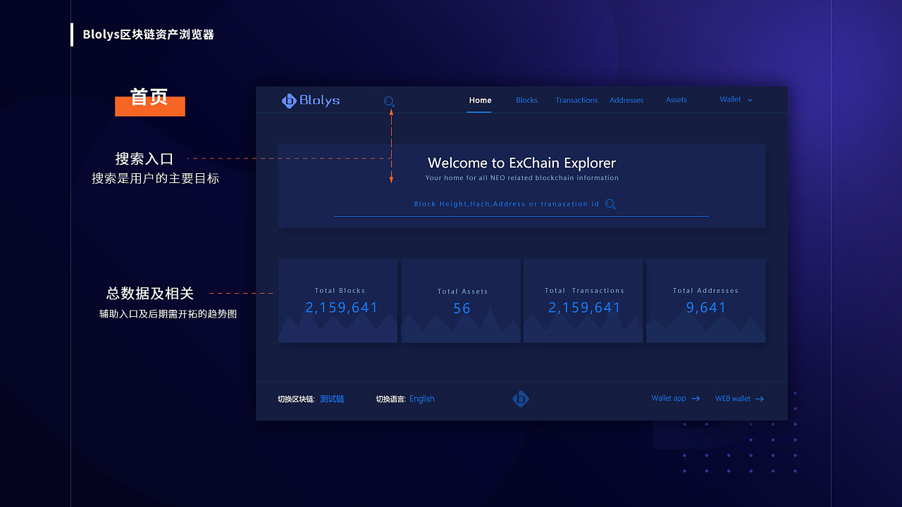Open the Total Blocks stat card
902x507 pixels.
(338, 301)
